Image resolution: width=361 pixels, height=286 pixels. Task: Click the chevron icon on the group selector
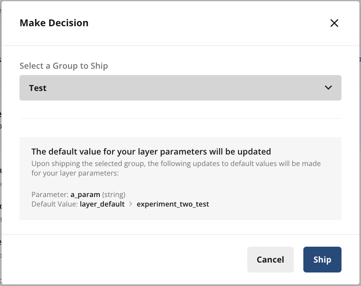click(328, 87)
